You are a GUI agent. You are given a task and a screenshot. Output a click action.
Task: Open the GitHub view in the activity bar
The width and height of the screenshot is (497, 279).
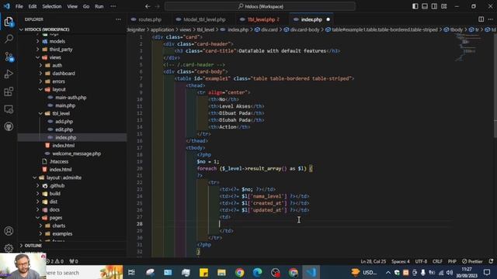[x=9, y=126]
